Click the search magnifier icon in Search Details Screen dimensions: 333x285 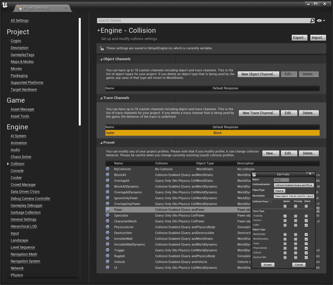pyautogui.click(x=312, y=21)
